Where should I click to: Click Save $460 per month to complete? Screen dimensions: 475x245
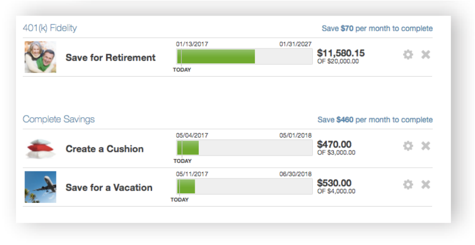(375, 120)
